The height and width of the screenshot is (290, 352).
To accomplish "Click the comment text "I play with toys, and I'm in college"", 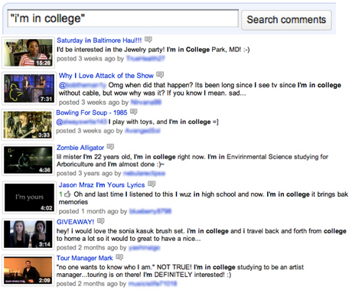I will point(159,122).
